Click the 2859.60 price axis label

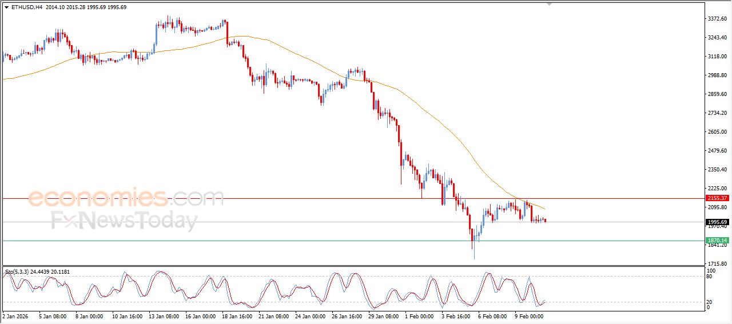pyautogui.click(x=717, y=94)
